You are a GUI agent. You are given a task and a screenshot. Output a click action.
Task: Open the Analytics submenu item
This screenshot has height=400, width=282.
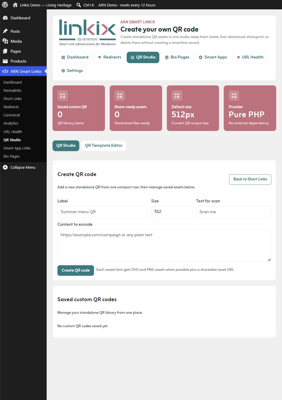click(11, 123)
